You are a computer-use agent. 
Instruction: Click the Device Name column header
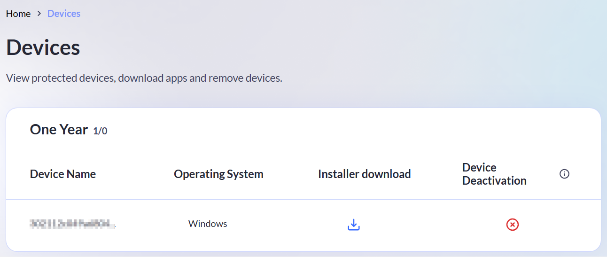63,174
